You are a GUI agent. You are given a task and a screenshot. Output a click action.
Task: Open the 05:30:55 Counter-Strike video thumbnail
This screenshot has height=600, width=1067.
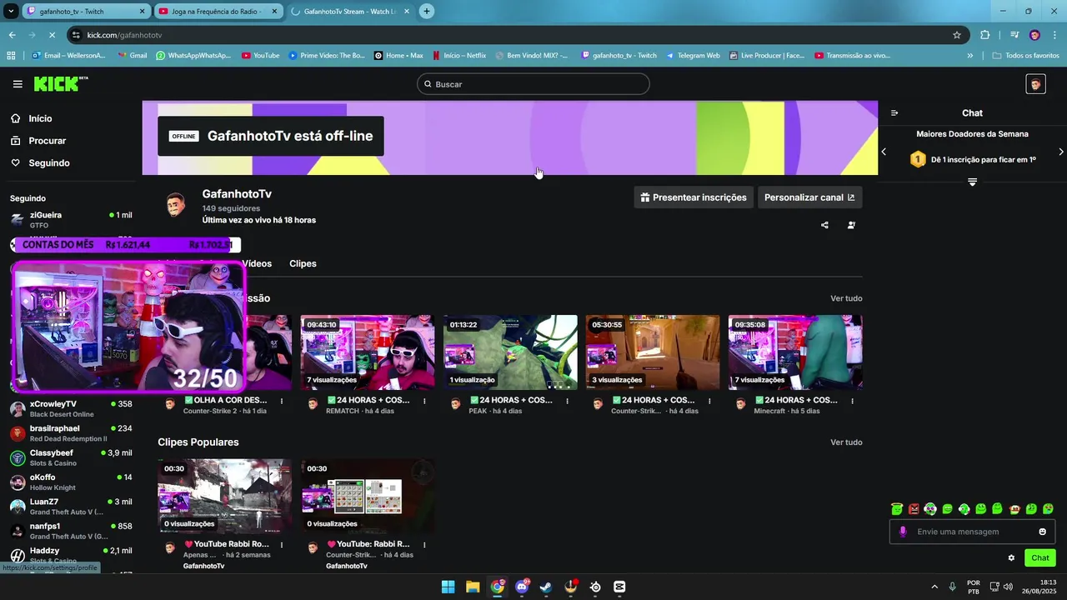653,352
